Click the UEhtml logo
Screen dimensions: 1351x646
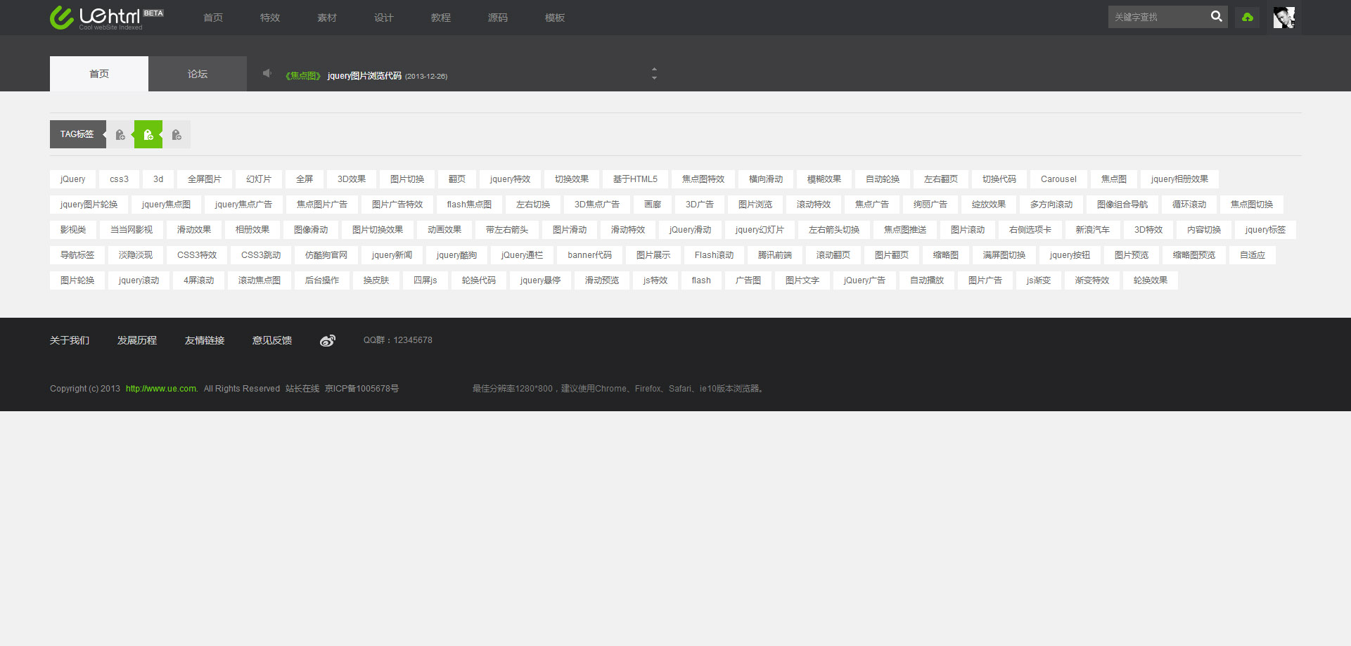(x=105, y=18)
